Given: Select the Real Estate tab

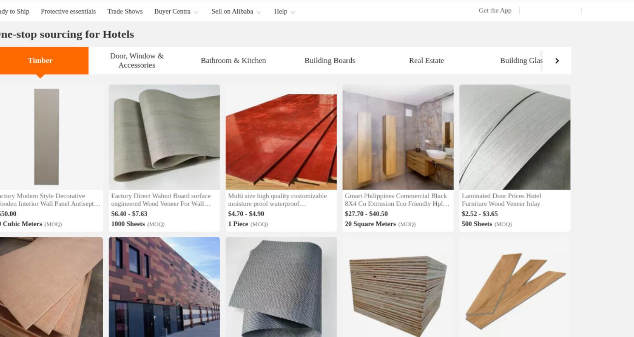Looking at the screenshot, I should (426, 61).
